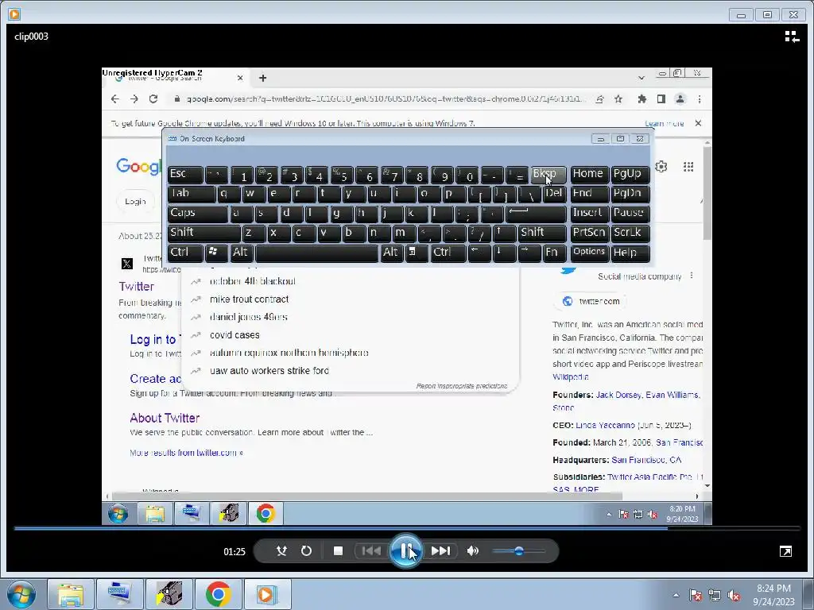Click the Windows logo key on the keyboard

click(216, 253)
